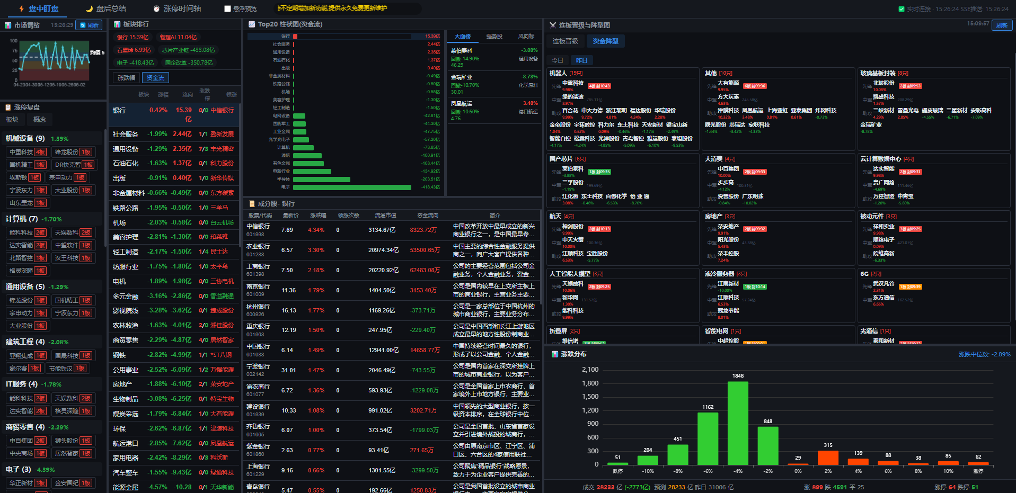Enable the 悬浮预览 checkbox
This screenshot has width=1016, height=493.
[x=227, y=8]
